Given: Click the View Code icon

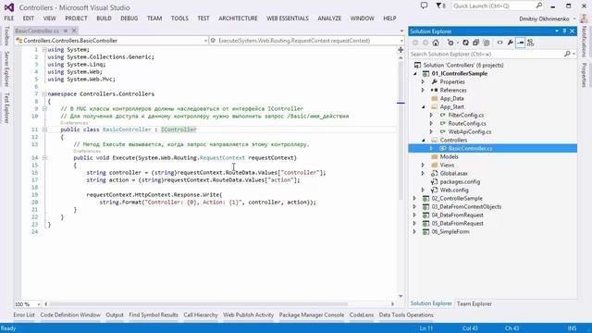Looking at the screenshot, I should coord(499,43).
